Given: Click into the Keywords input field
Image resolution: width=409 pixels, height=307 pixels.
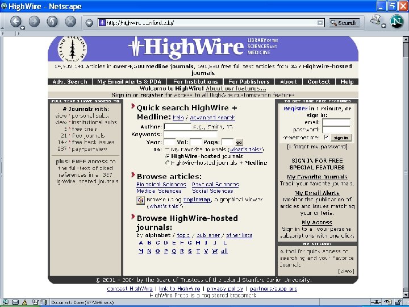Looking at the screenshot, I should pos(190,134).
